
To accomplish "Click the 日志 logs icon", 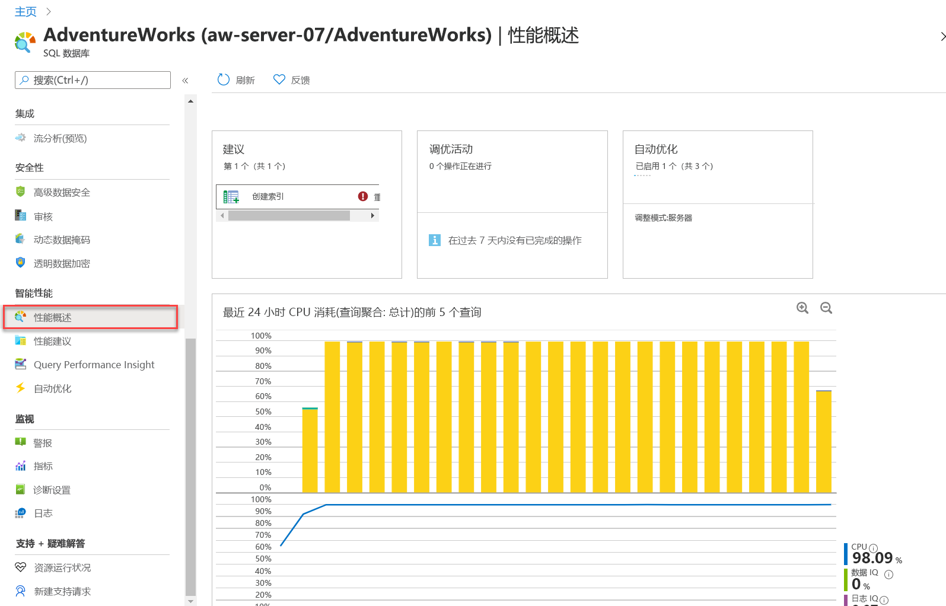I will click(x=21, y=512).
